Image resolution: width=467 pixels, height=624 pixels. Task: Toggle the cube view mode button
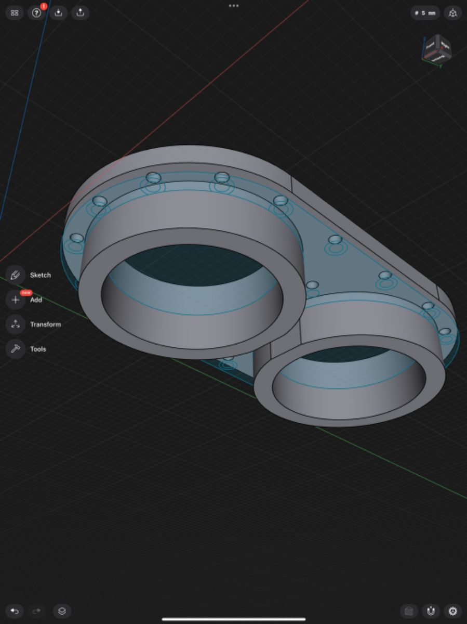[409, 611]
